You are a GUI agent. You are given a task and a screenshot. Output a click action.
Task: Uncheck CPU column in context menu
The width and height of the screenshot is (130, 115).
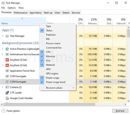[58, 52]
